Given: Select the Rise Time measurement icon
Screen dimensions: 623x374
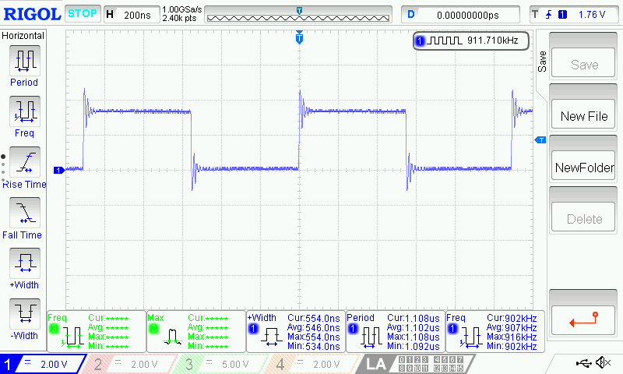Looking at the screenshot, I should tap(23, 162).
